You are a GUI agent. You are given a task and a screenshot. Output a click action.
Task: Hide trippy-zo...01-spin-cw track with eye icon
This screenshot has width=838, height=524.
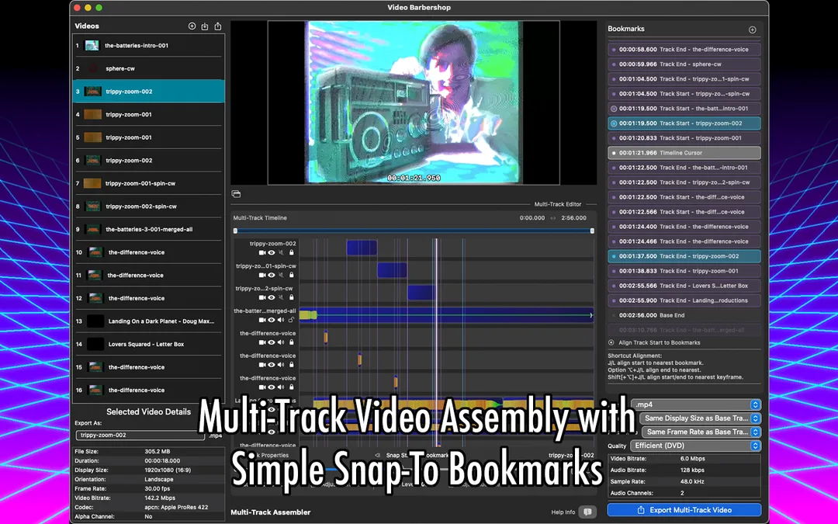click(272, 275)
